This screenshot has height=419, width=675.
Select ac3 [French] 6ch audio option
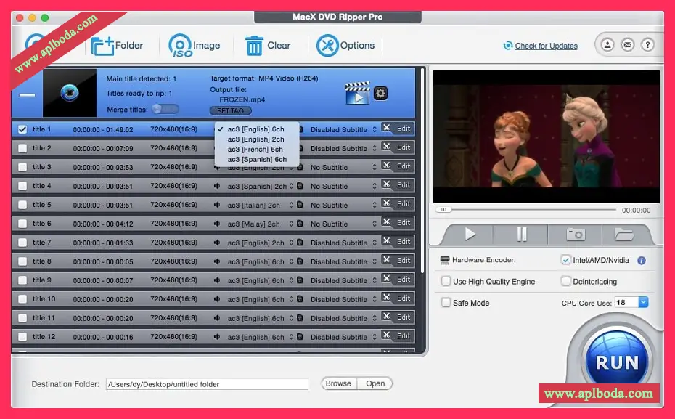point(255,149)
